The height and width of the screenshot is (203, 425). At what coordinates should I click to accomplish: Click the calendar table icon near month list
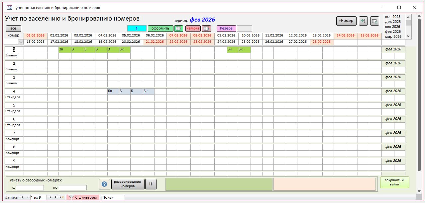click(374, 21)
